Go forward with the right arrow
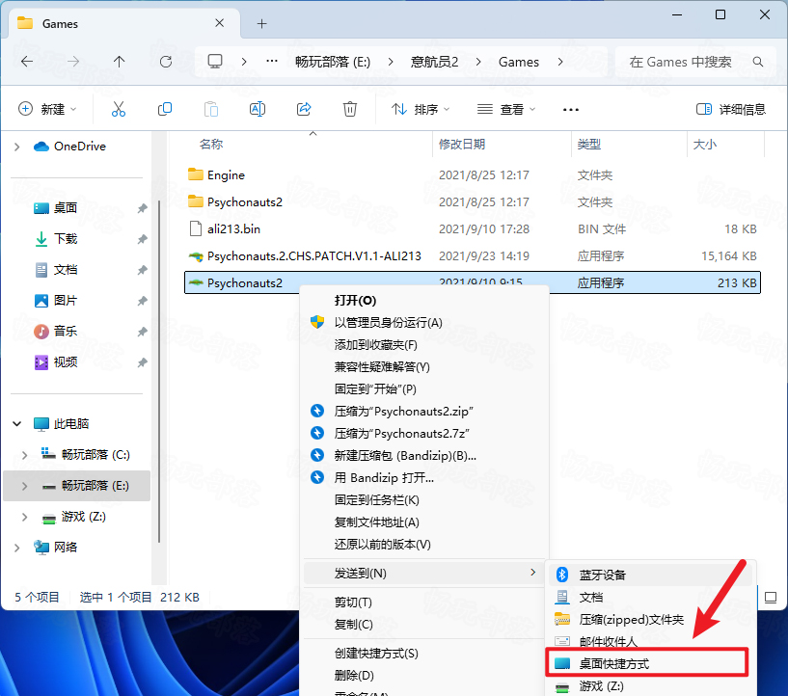This screenshot has height=696, width=788. click(x=73, y=62)
